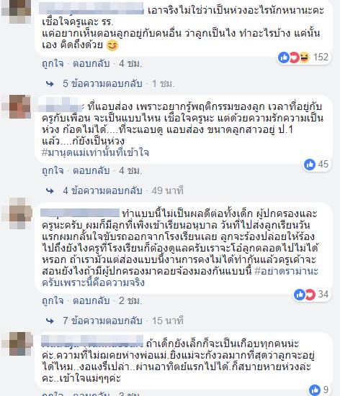Click reply arrow beside 4 ข้อความตอบกลับ
The image size is (340, 396).
50,191
